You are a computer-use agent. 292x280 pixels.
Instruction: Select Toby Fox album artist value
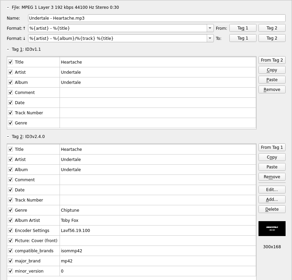pyautogui.click(x=158, y=220)
